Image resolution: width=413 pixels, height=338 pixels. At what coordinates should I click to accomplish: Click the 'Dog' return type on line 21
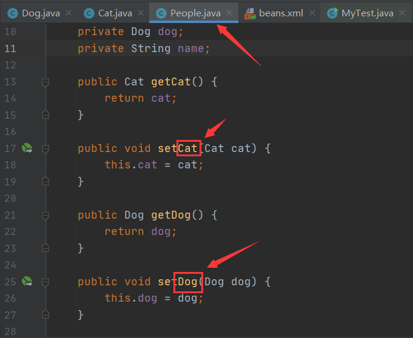134,216
